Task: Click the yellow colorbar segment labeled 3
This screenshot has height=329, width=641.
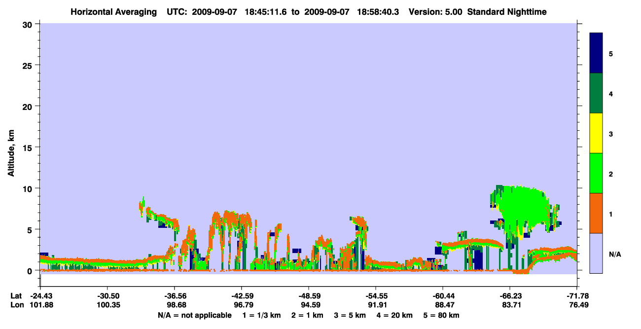Action: click(596, 133)
